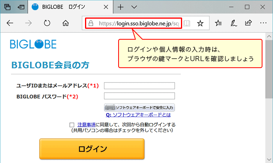Click the BIGLOBE logo
273x163 pixels.
pos(33,44)
